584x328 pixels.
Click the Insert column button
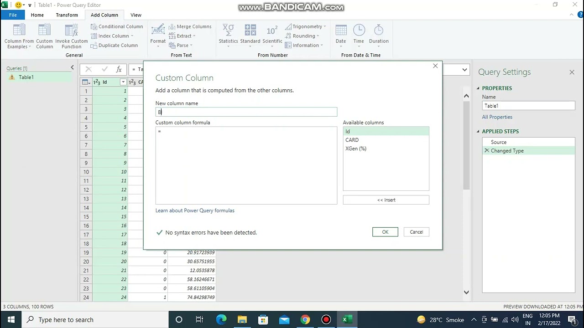(386, 200)
